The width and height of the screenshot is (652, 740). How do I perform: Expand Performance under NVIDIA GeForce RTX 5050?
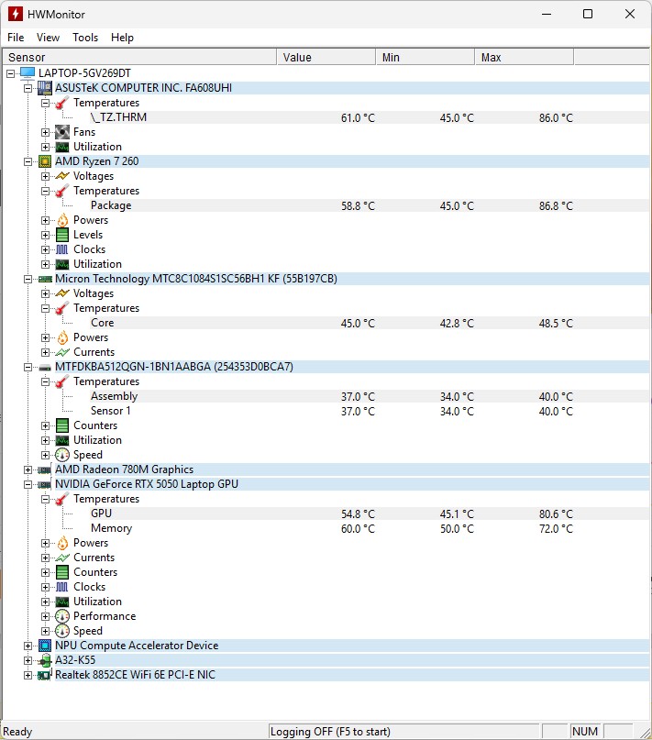click(45, 616)
